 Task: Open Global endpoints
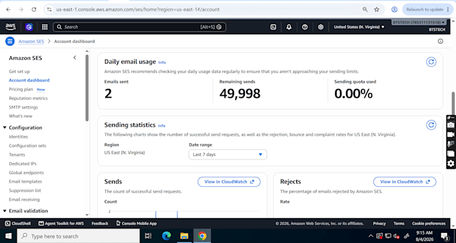(26, 173)
